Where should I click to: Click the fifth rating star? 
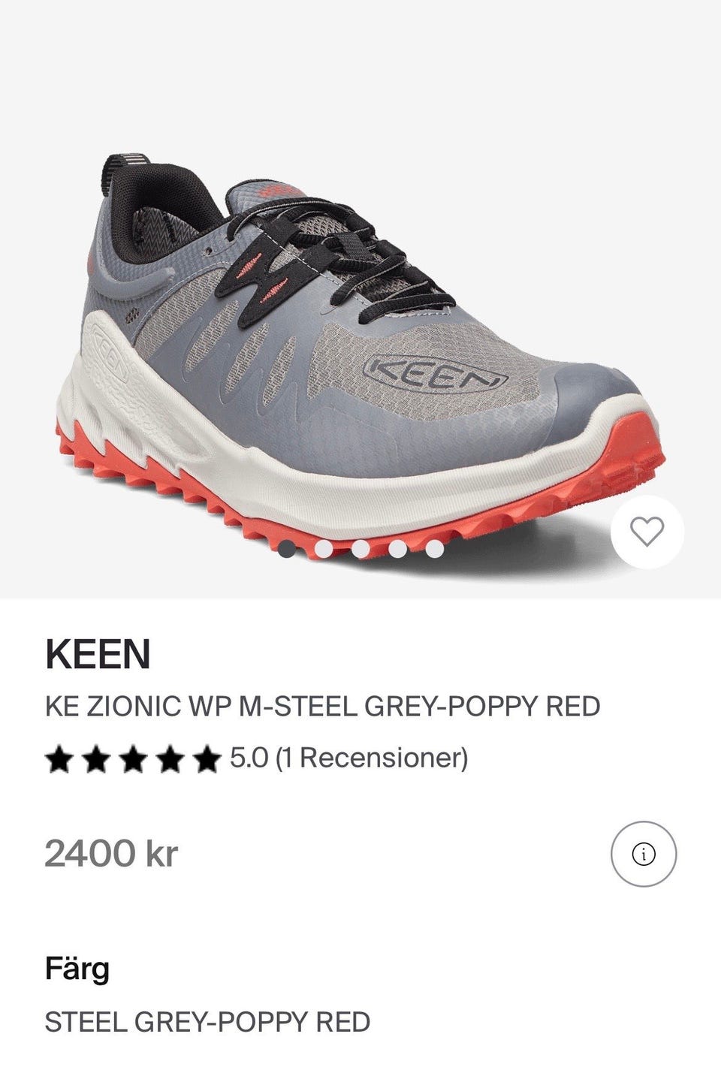pos(207,758)
